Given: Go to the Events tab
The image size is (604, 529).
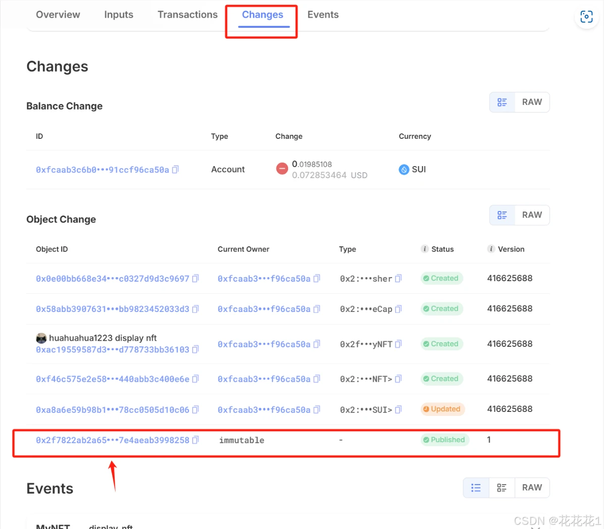Looking at the screenshot, I should click(323, 15).
